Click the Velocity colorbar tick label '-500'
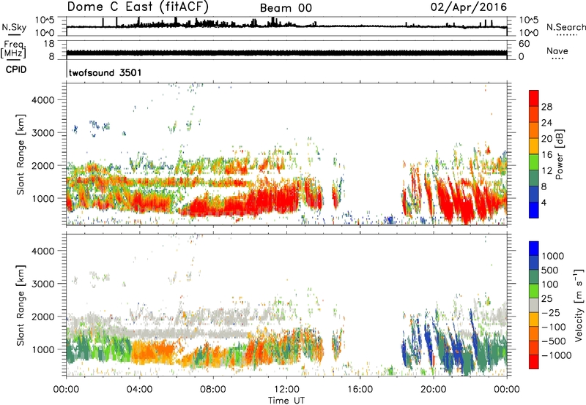The width and height of the screenshot is (586, 405). point(554,341)
